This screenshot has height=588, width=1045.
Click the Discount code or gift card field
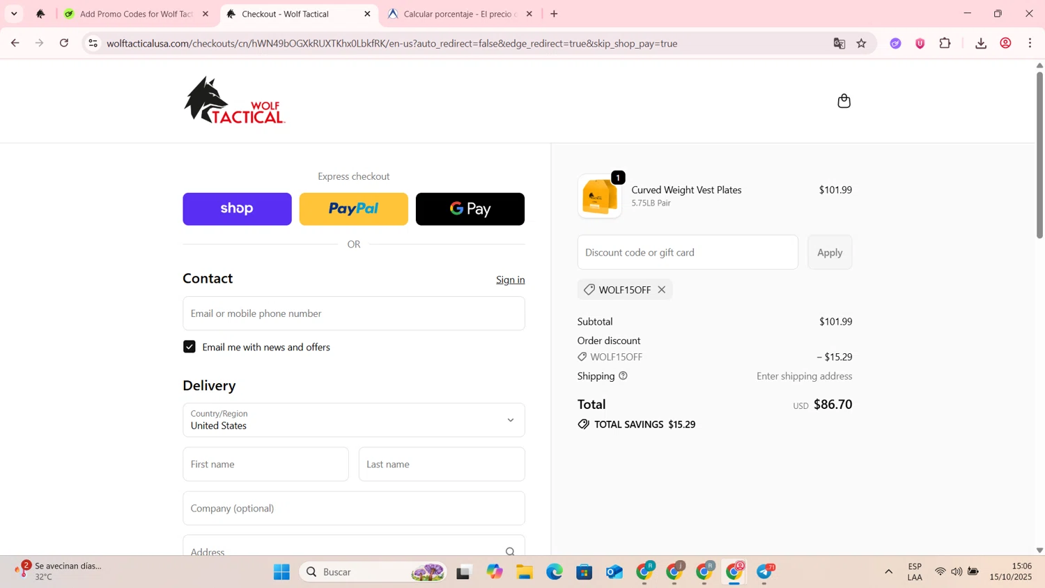tap(688, 252)
